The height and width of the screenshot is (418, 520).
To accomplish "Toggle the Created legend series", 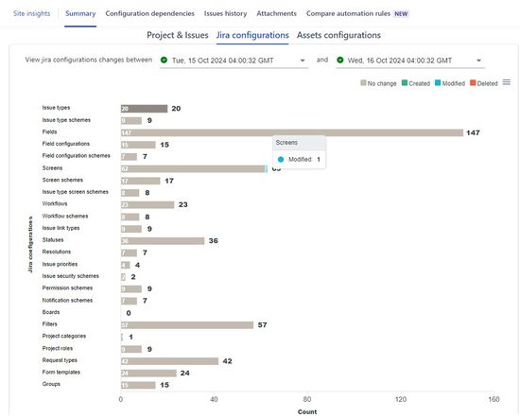I will click(x=416, y=83).
